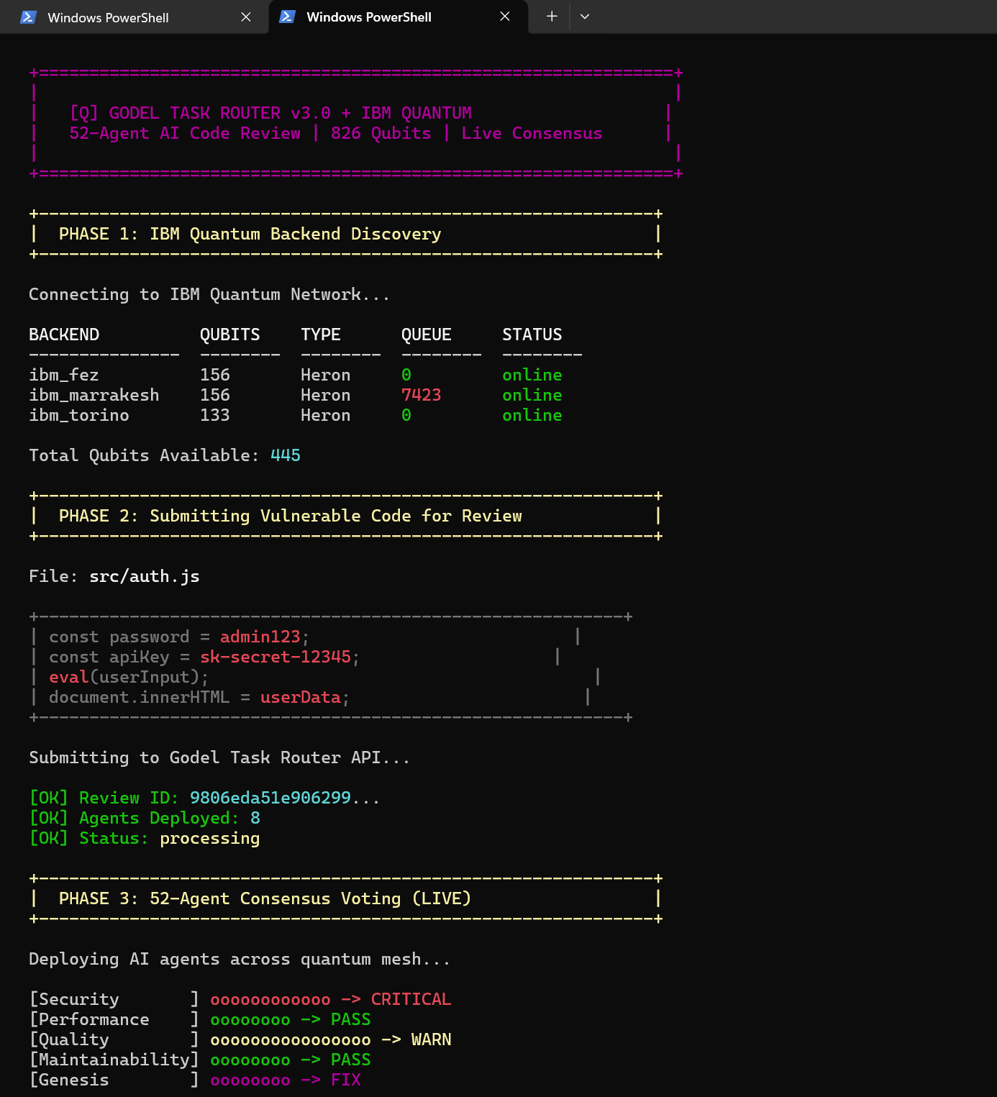The height and width of the screenshot is (1097, 997).
Task: Click the CRITICAL verdict for Security
Action: [411, 998]
